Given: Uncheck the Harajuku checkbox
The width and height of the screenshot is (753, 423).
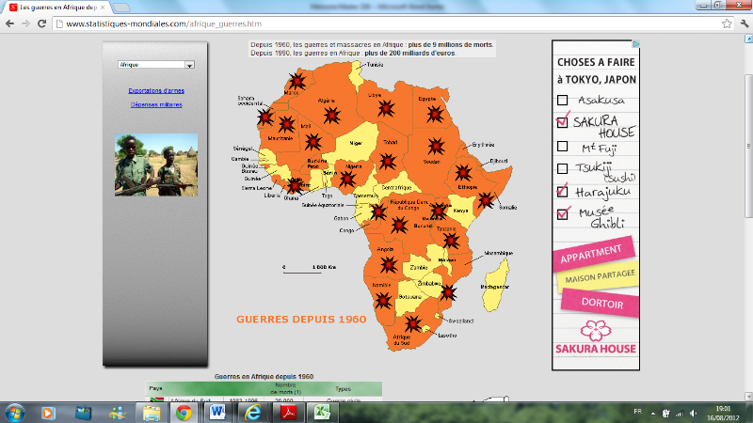Looking at the screenshot, I should pyautogui.click(x=562, y=191).
